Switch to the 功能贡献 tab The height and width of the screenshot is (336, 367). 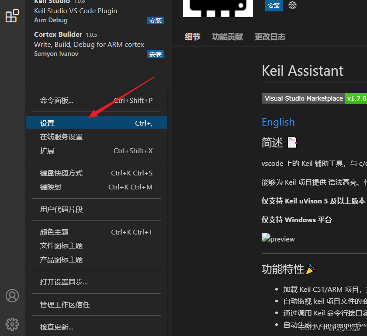pos(227,37)
